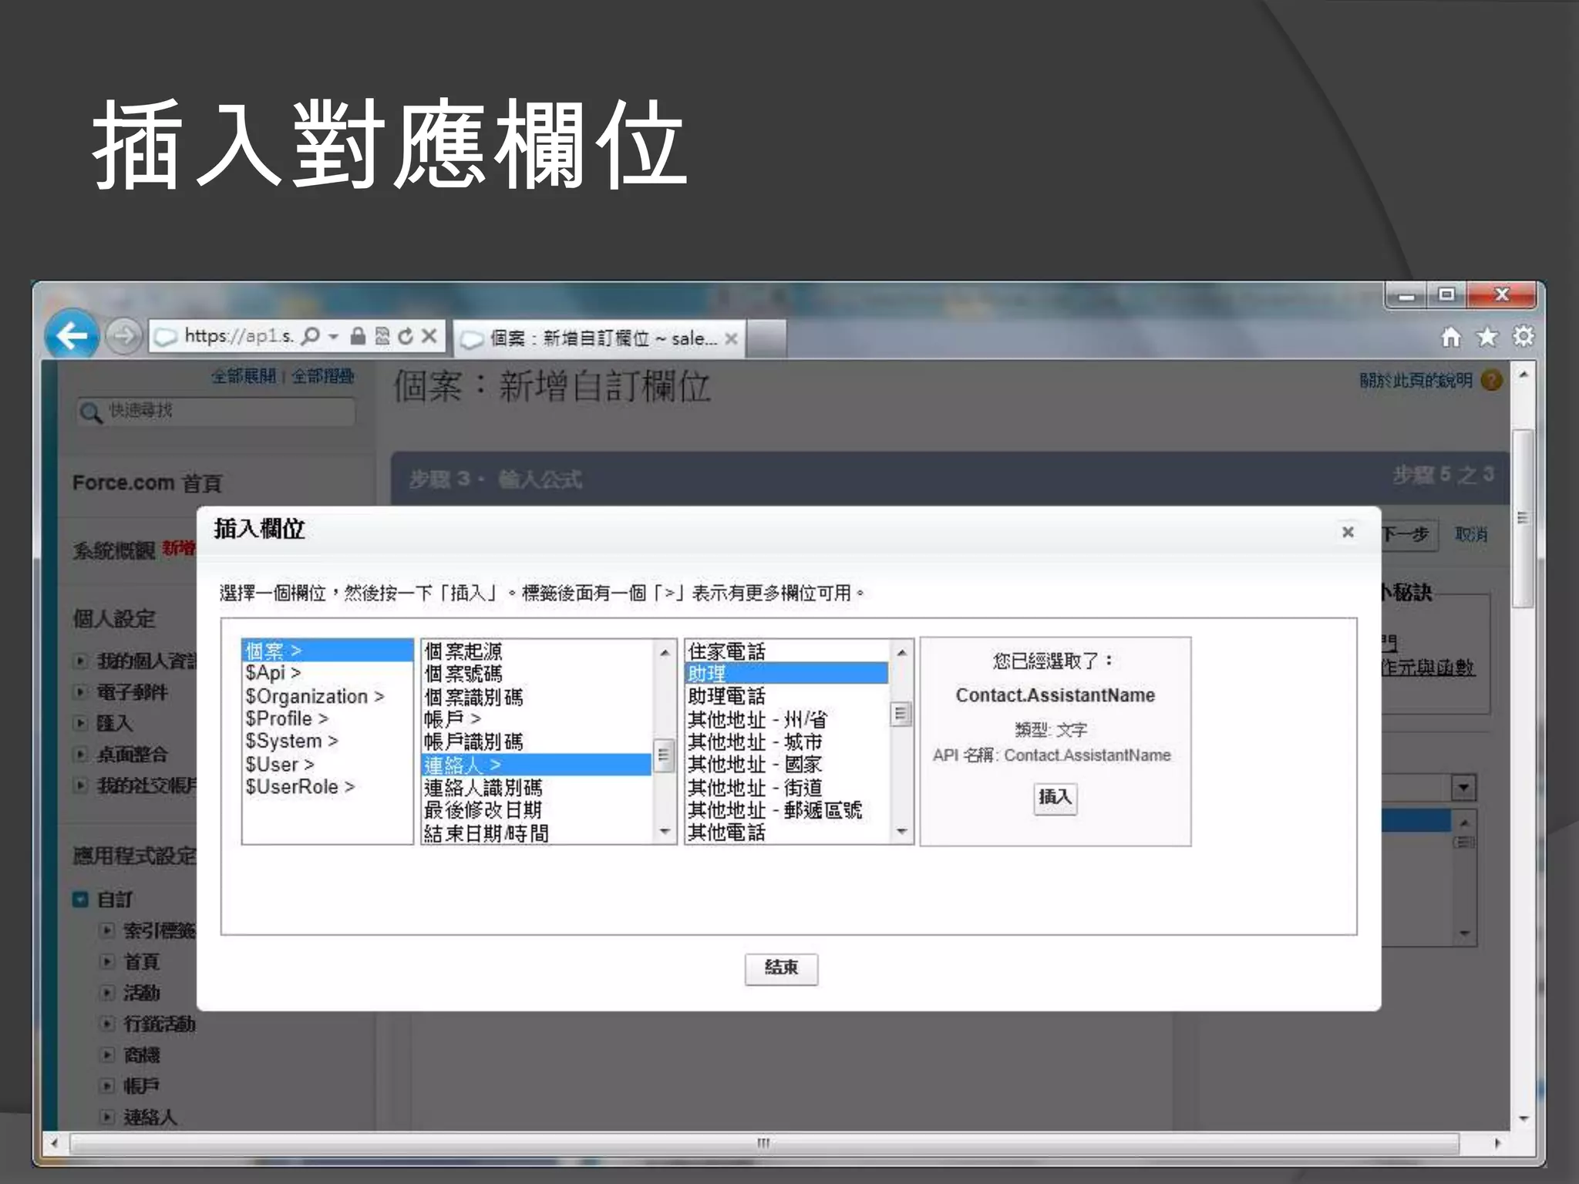
Task: Expand the 連絡人 item in sidebar
Action: click(107, 1116)
